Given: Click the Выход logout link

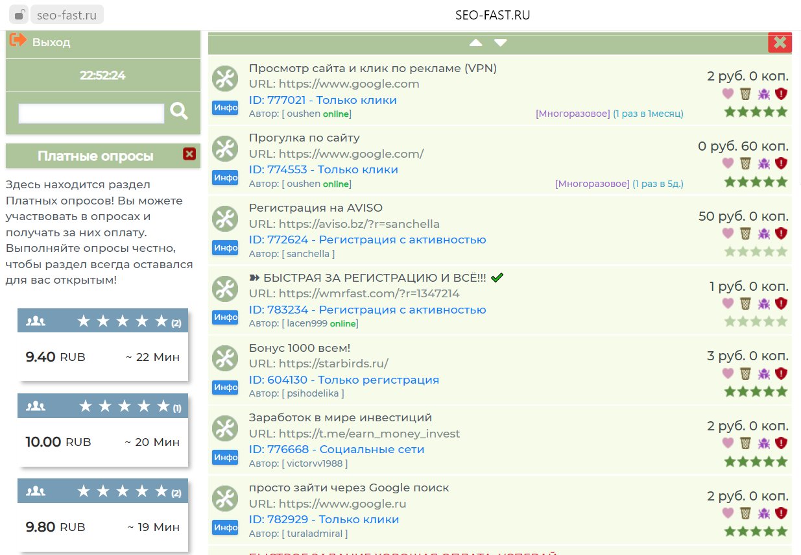Looking at the screenshot, I should [51, 42].
